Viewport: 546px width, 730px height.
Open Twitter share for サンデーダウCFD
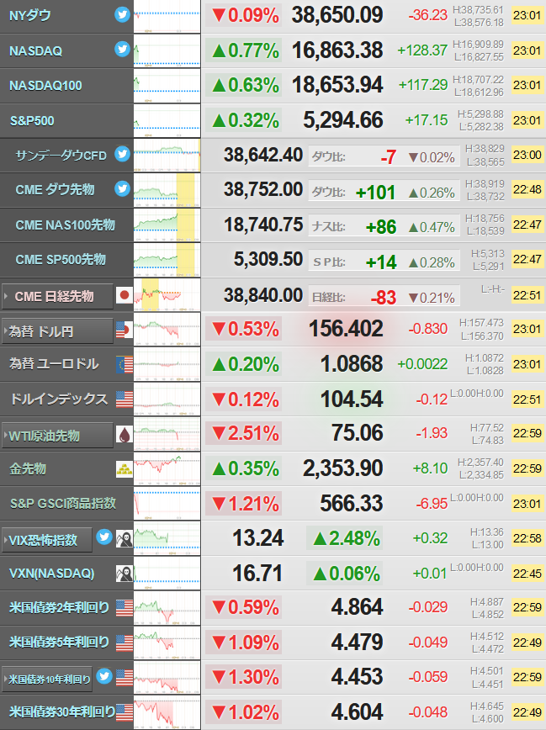[122, 154]
